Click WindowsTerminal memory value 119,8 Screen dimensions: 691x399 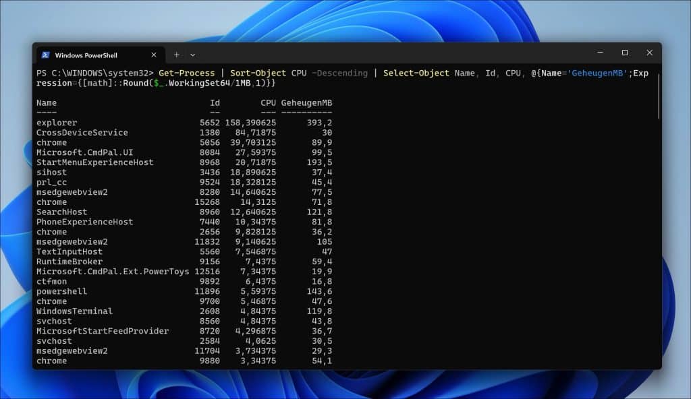pyautogui.click(x=319, y=311)
